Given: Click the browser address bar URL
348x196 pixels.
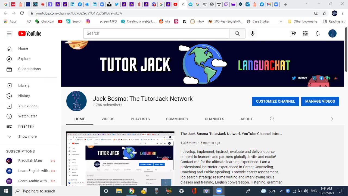Looking at the screenshot, I should (x=79, y=13).
